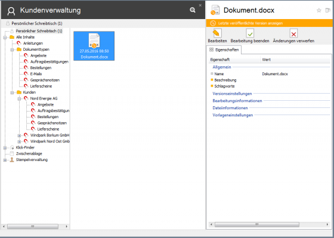Collapse the Dokumenttypen folder
Screen dimensions: 334x238
click(x=12, y=50)
